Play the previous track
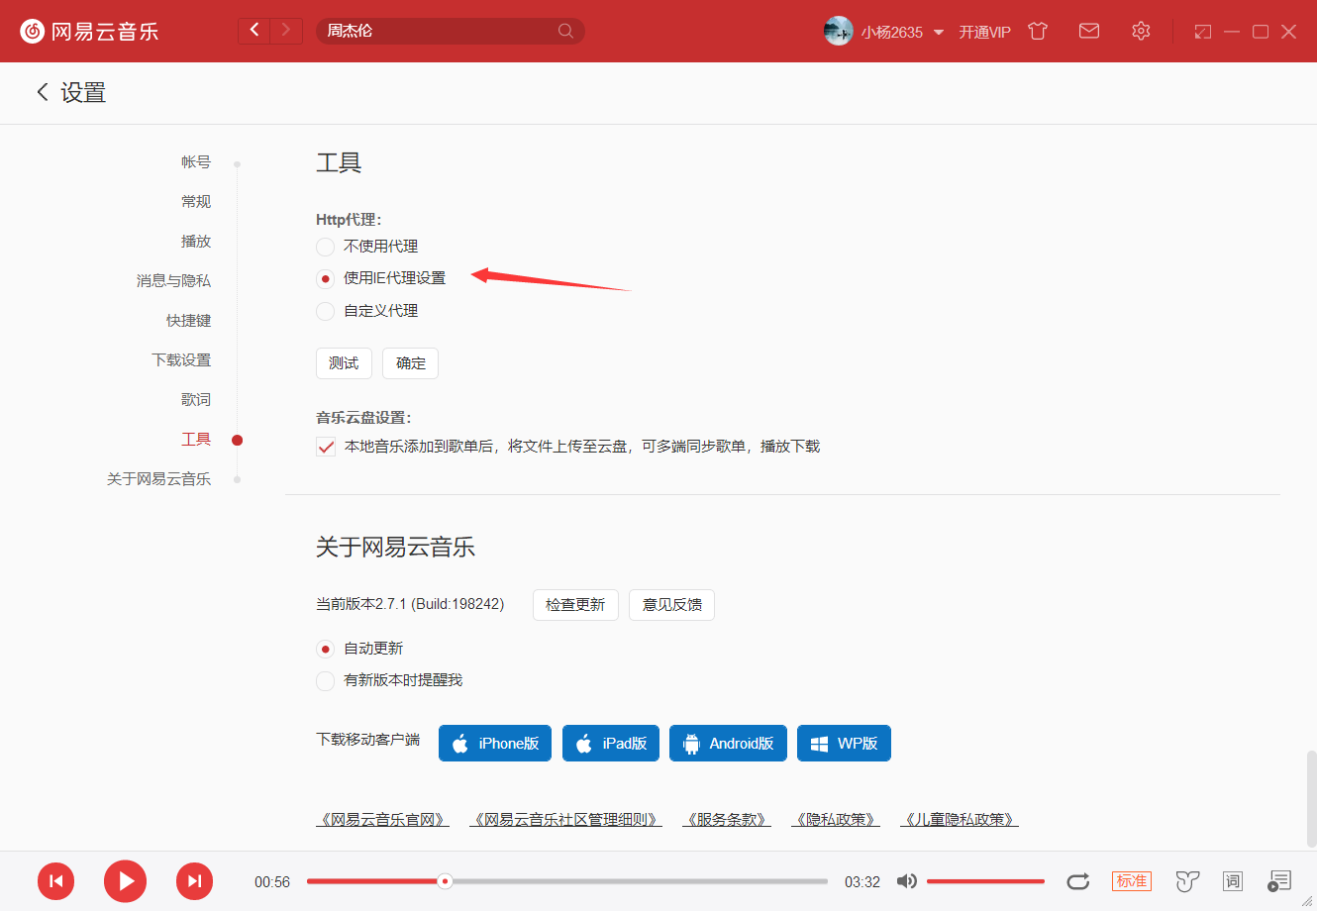This screenshot has height=911, width=1317. [56, 881]
